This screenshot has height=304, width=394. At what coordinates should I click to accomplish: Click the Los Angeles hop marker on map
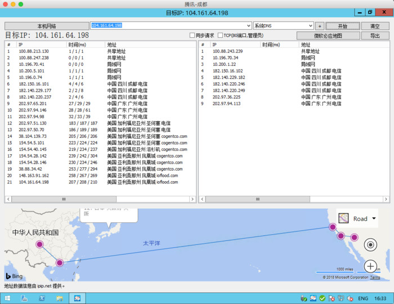tap(341, 236)
